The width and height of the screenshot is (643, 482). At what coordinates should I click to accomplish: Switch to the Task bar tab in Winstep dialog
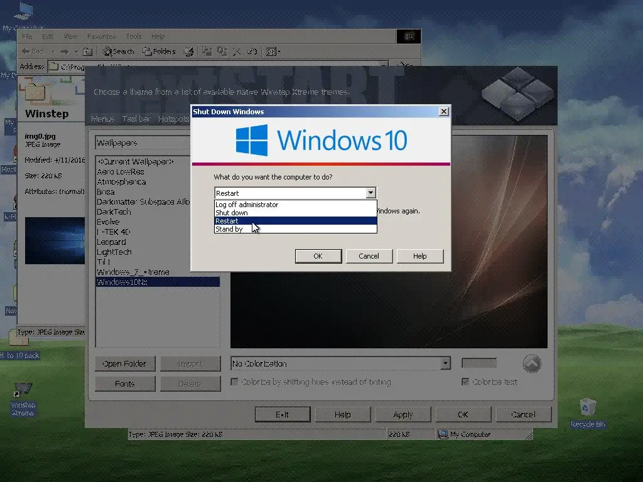pos(136,119)
